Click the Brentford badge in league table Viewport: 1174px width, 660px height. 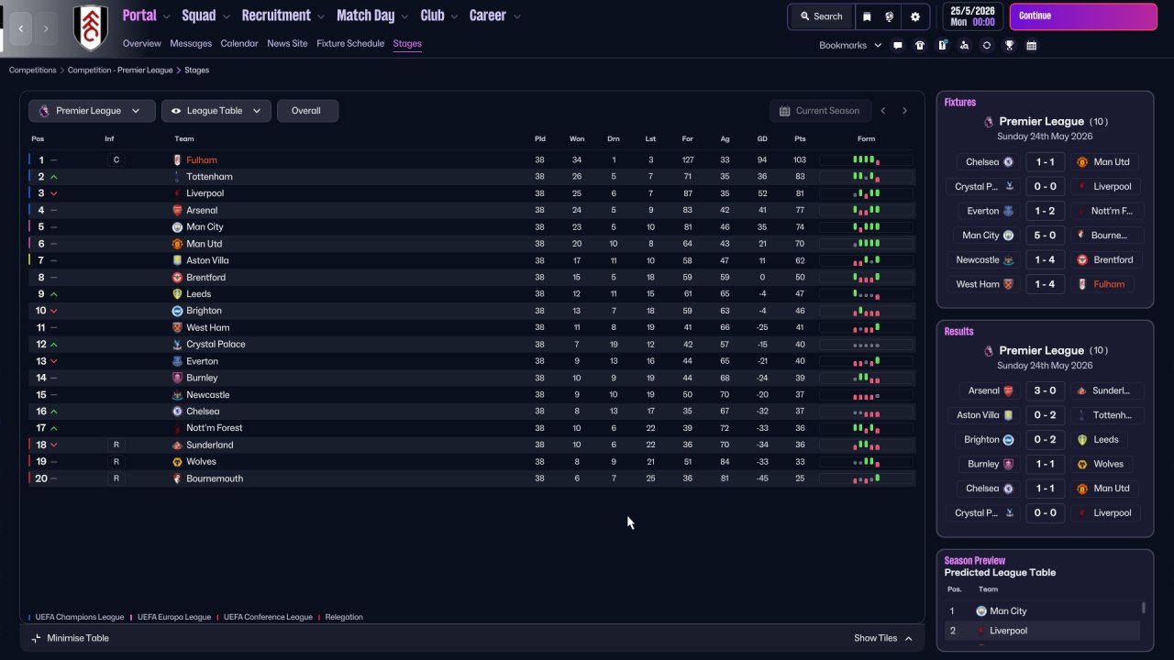[x=178, y=278]
